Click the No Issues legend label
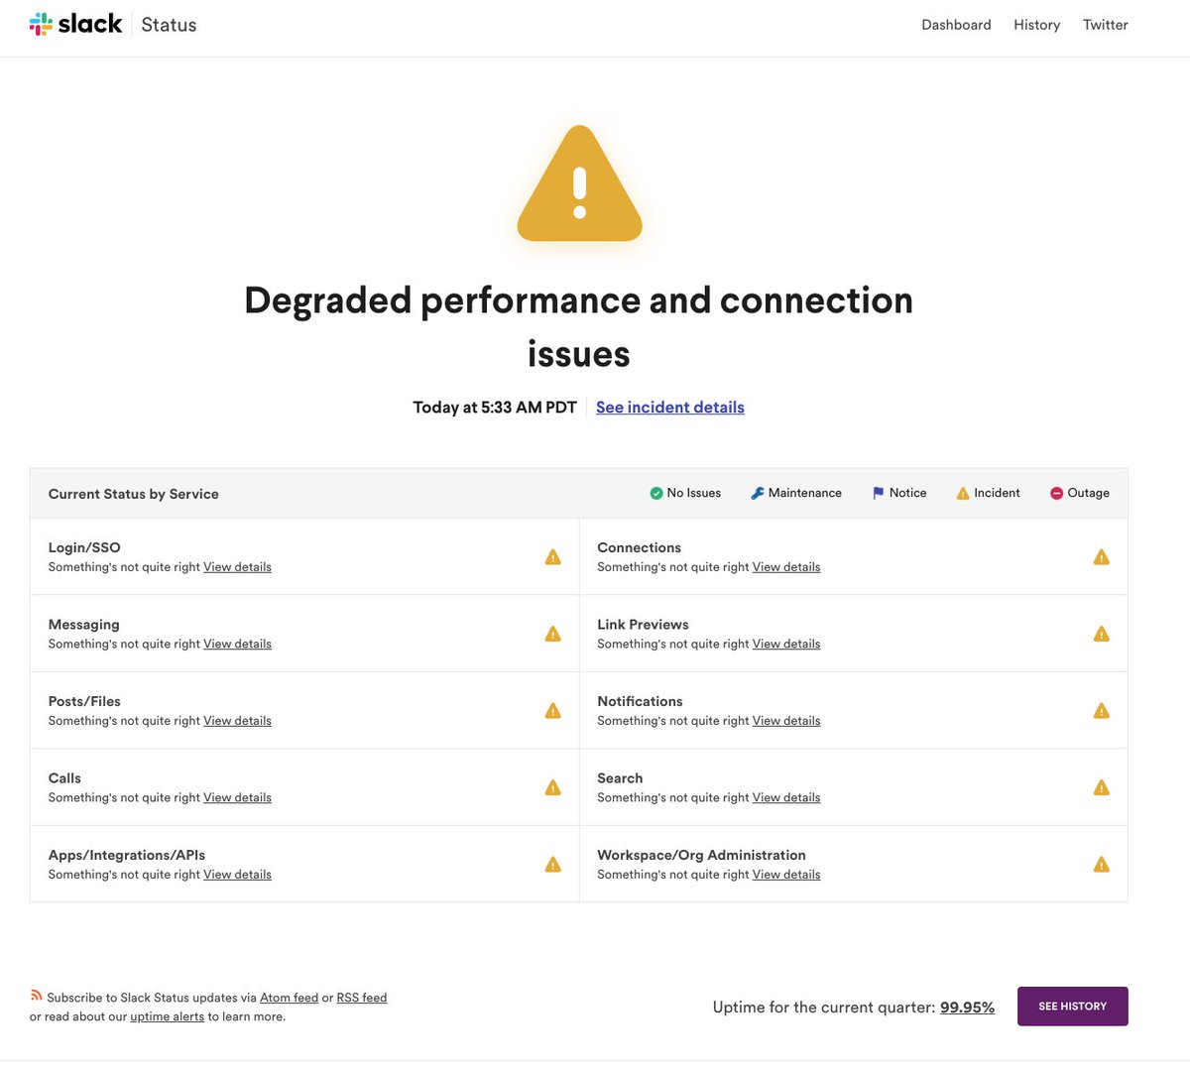 pos(694,493)
